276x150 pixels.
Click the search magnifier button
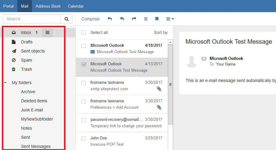pos(66,19)
